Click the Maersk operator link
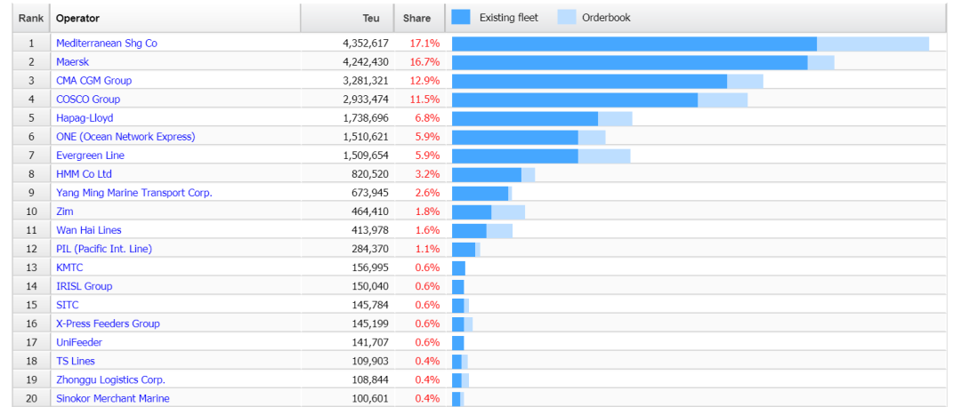This screenshot has height=407, width=961. coord(72,61)
